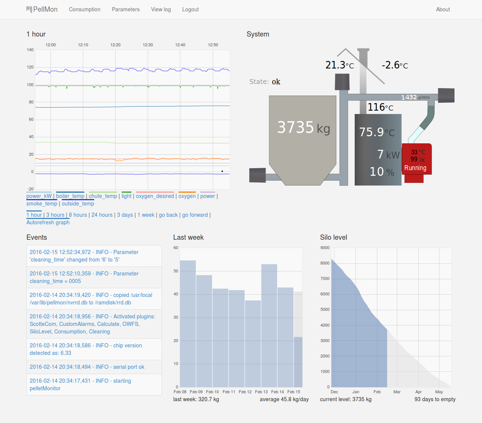
Task: Click the smoke temperature 116°C reading
Action: point(380,108)
